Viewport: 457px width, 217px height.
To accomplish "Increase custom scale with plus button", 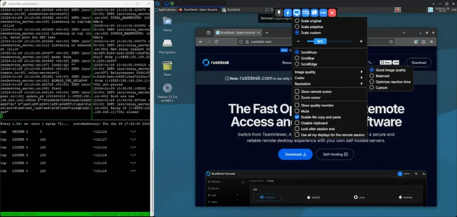I will point(361,41).
